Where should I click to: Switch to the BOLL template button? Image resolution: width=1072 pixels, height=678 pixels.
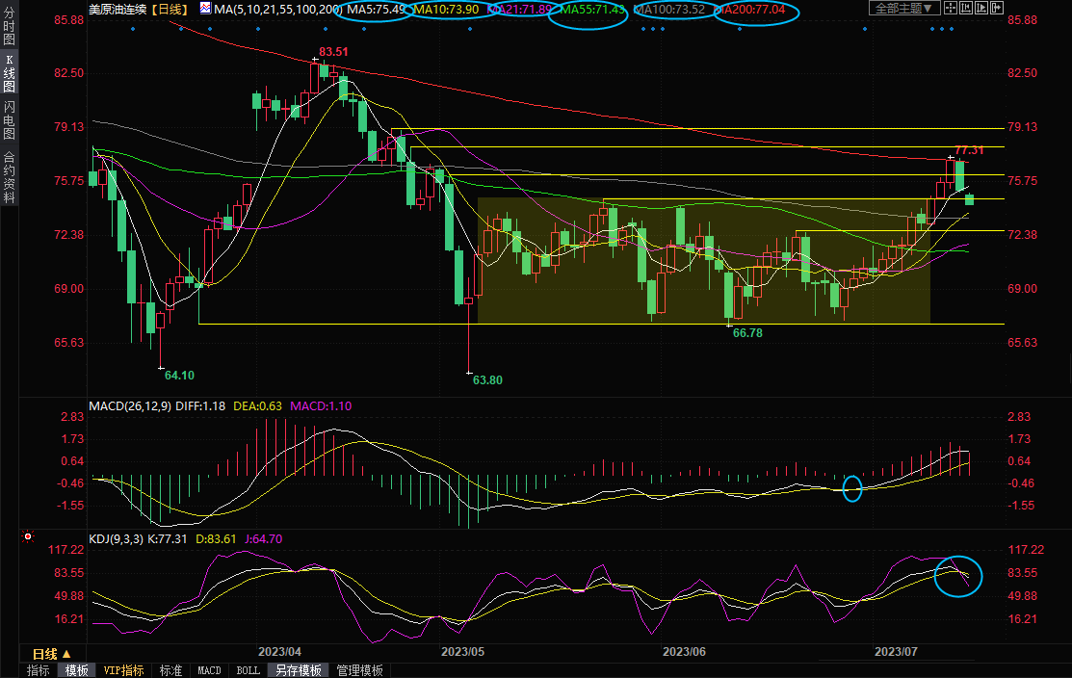pos(248,670)
